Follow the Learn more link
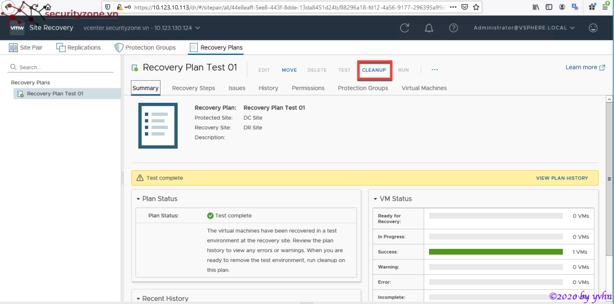 (585, 67)
